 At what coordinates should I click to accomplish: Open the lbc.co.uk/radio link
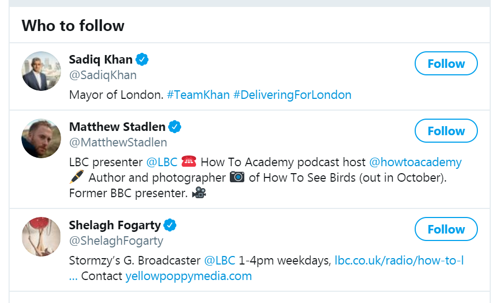tap(399, 261)
